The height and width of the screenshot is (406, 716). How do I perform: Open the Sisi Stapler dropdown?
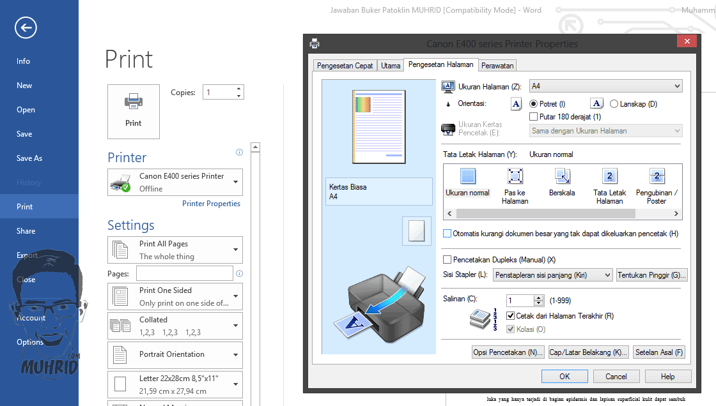click(552, 275)
